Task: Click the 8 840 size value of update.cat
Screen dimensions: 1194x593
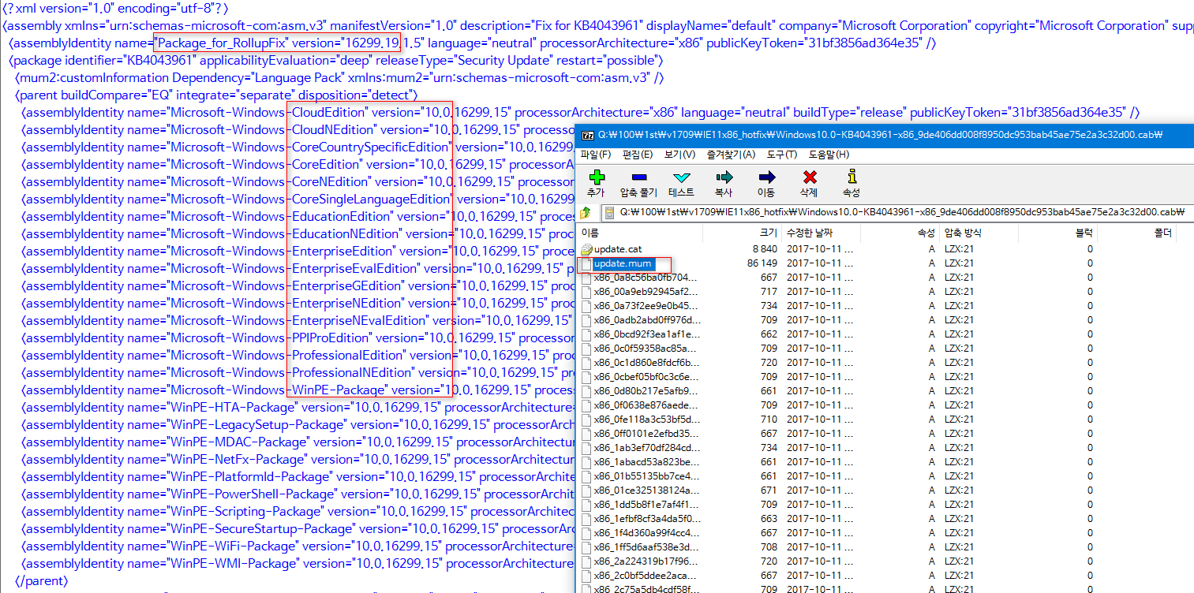Action: coord(765,249)
